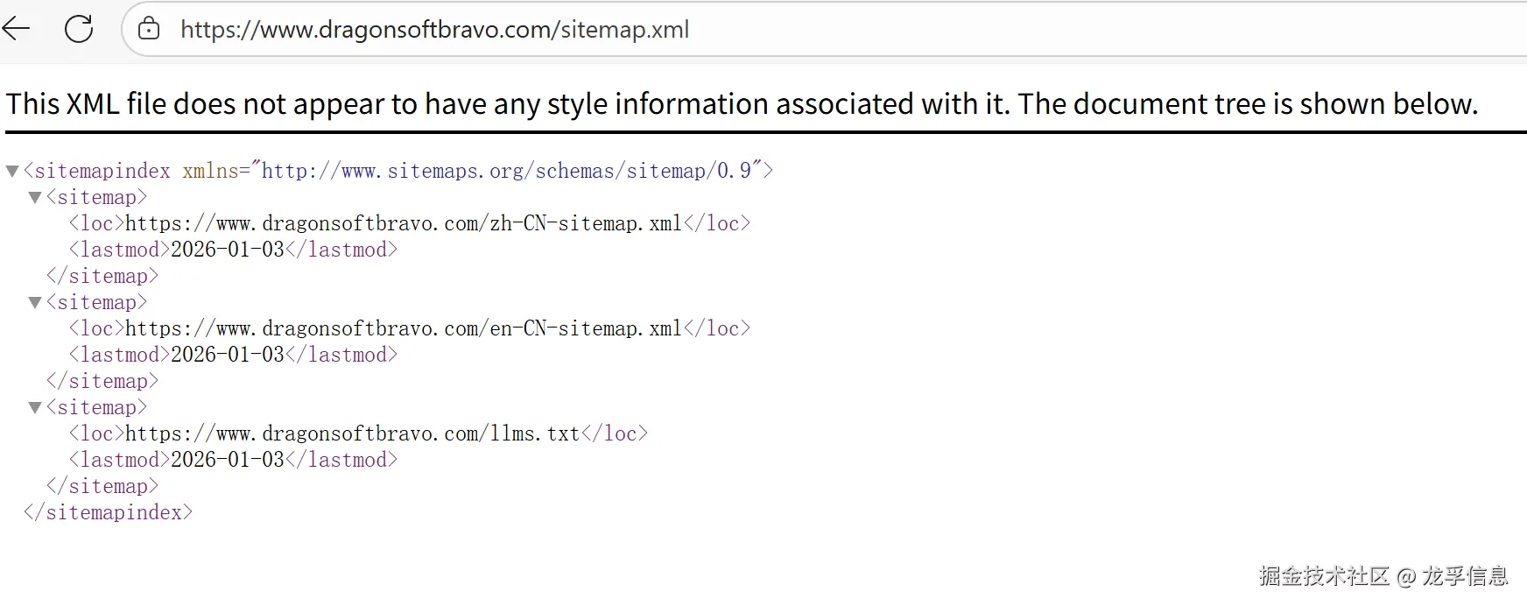The width and height of the screenshot is (1527, 606).
Task: Click the browser back arrow
Action: (x=16, y=29)
